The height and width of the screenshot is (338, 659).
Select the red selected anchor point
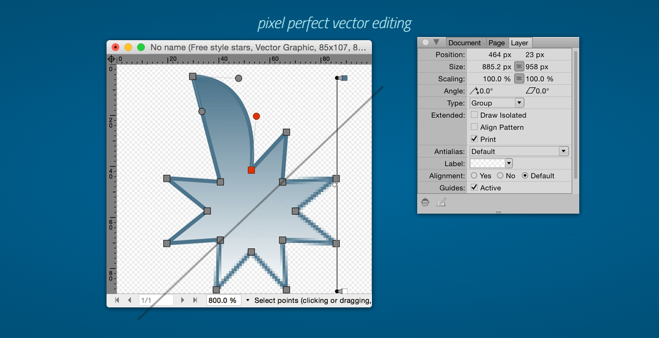[x=251, y=170]
